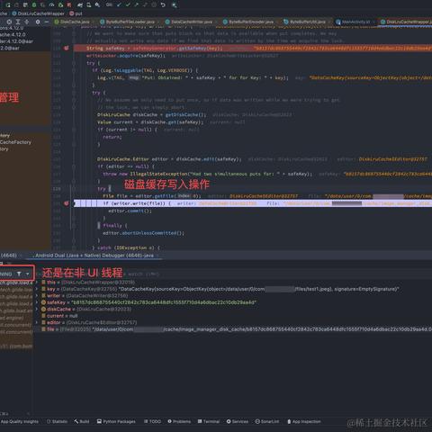
Task: Click the 'editor.commit();' code line
Action: [130, 211]
